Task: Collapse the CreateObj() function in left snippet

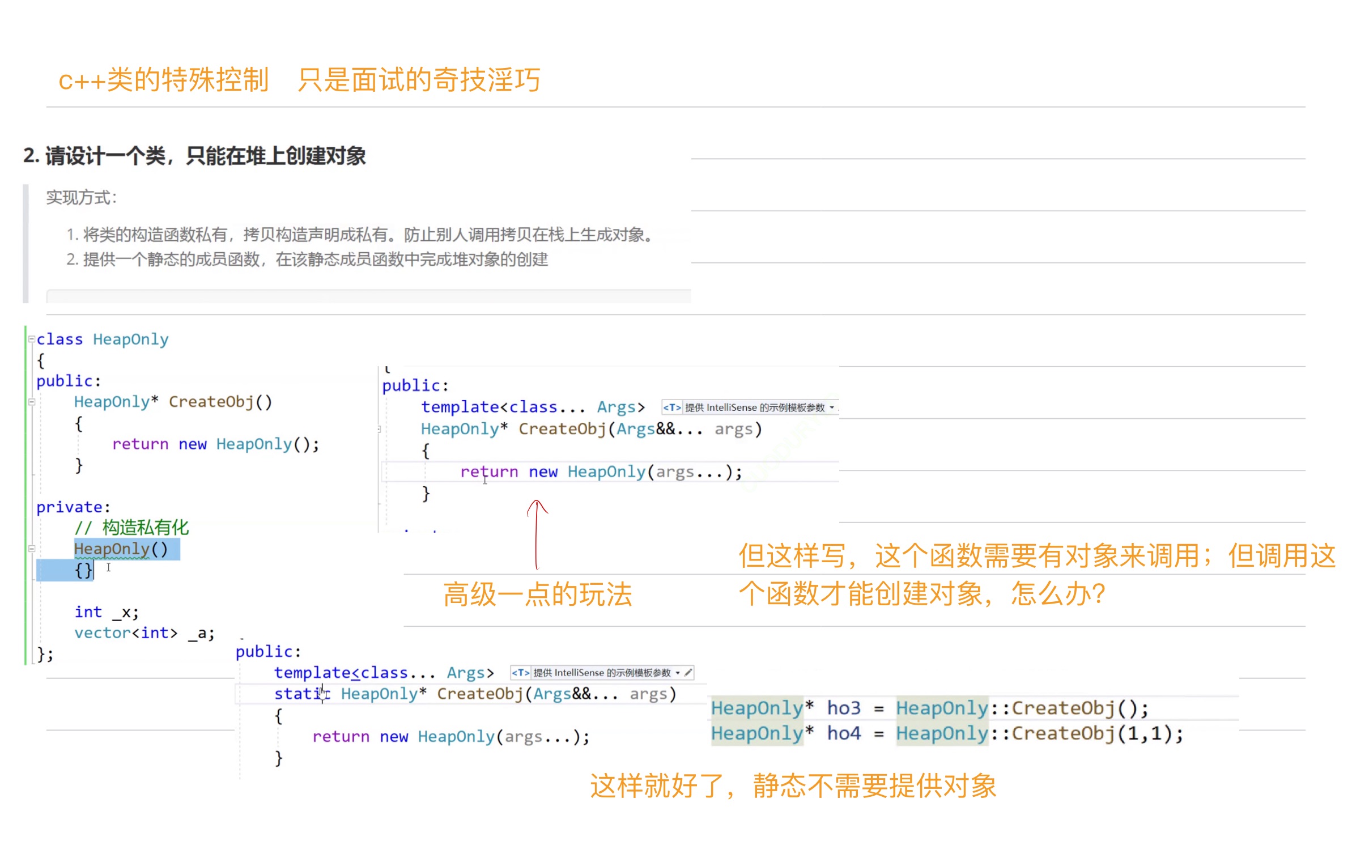Action: coord(32,402)
